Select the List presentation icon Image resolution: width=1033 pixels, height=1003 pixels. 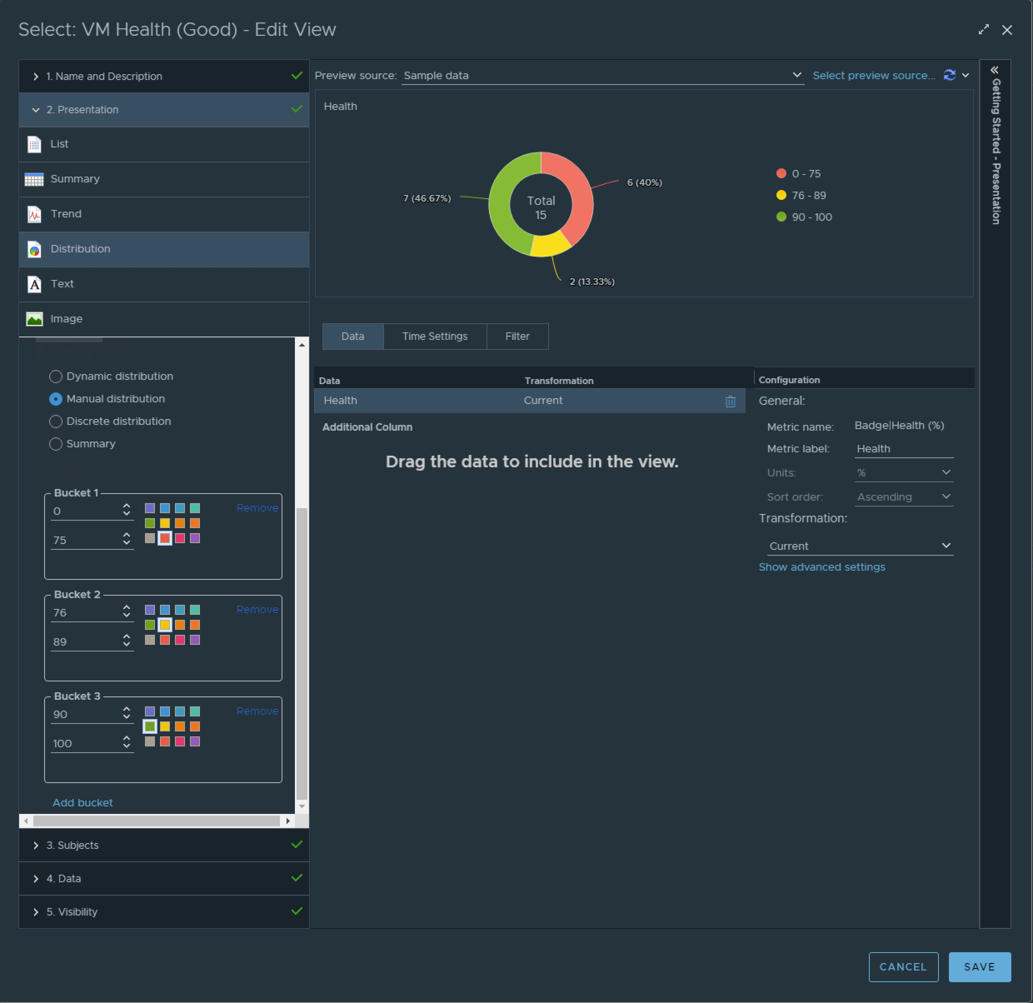tap(34, 144)
